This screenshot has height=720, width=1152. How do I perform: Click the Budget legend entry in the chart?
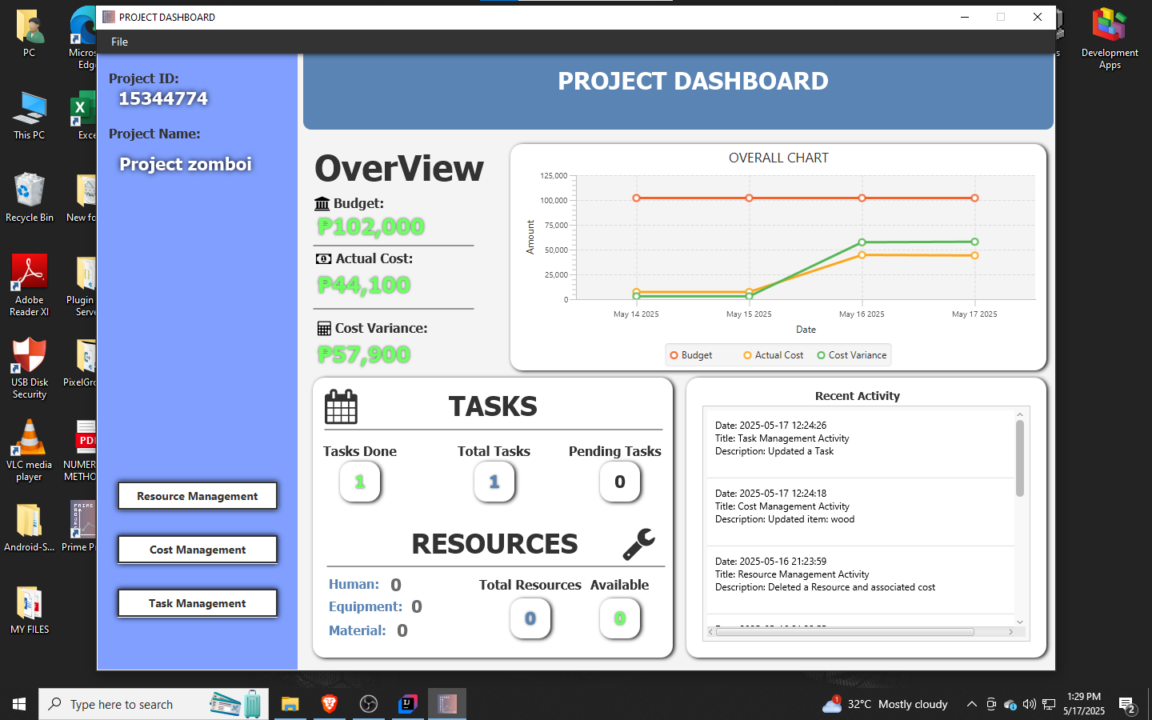691,355
